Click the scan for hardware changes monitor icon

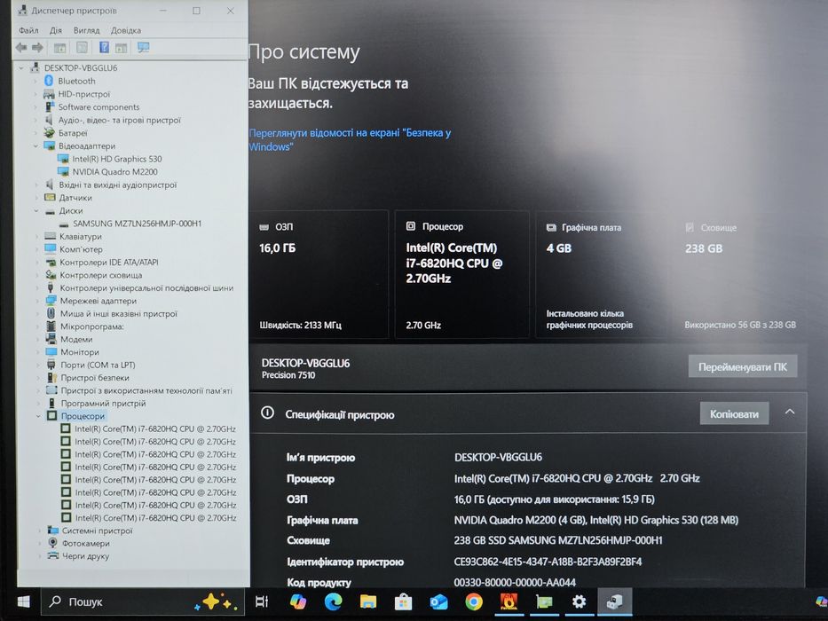[143, 48]
